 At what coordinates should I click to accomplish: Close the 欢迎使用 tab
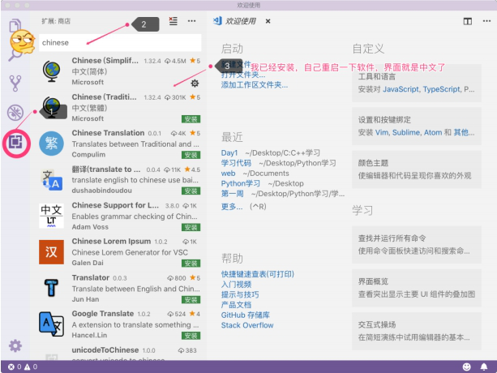click(268, 21)
